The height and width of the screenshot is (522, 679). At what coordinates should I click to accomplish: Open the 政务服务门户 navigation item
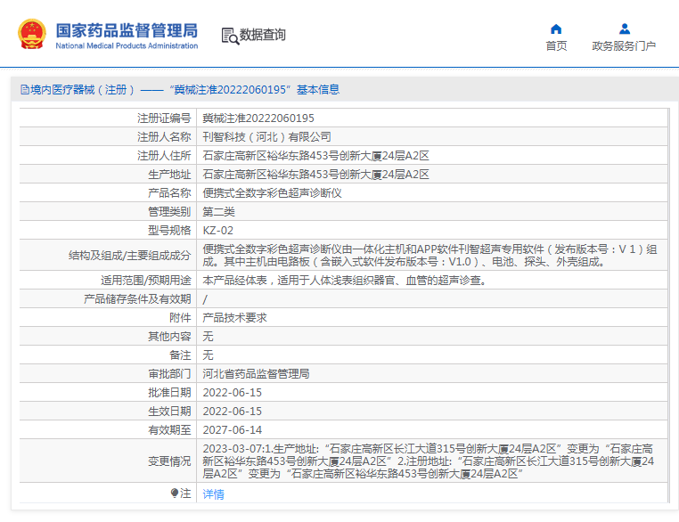coord(624,46)
